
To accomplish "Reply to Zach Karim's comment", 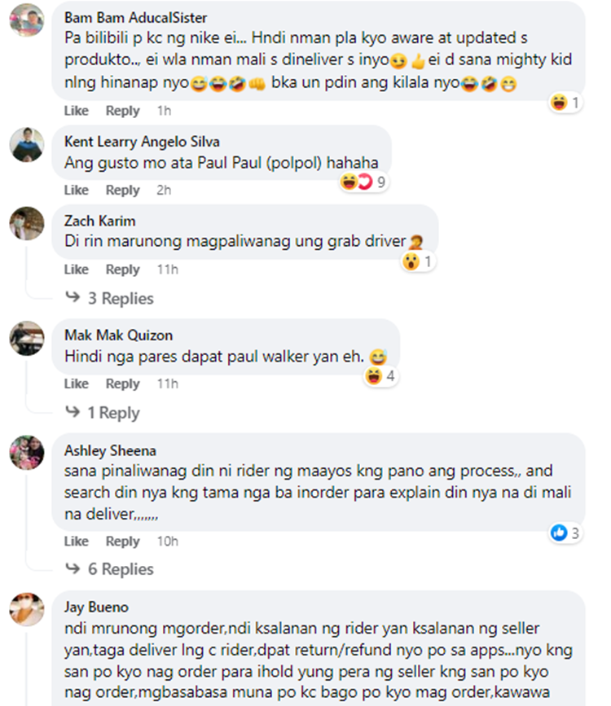I will 122,270.
